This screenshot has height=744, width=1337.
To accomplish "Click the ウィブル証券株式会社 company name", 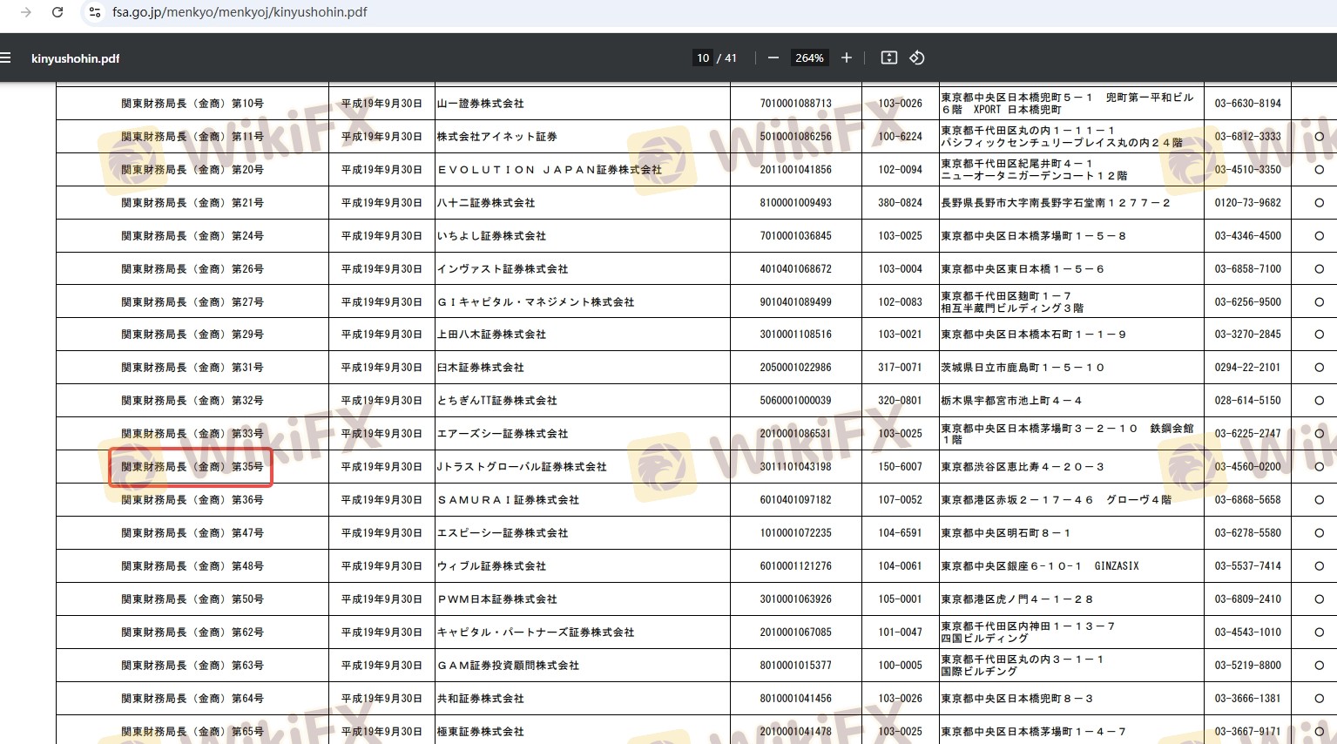I will [x=491, y=566].
